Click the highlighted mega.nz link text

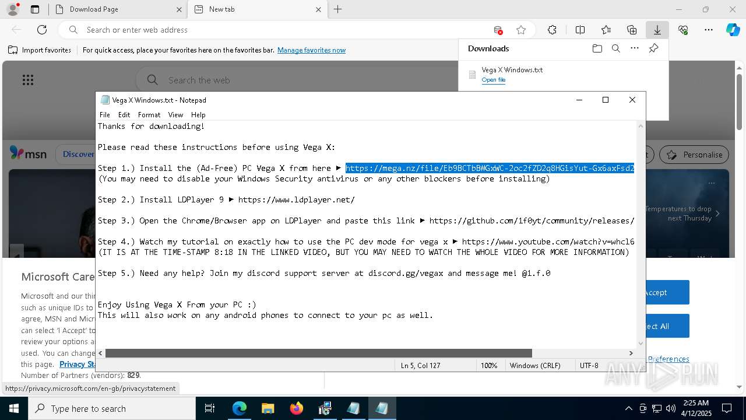(490, 168)
